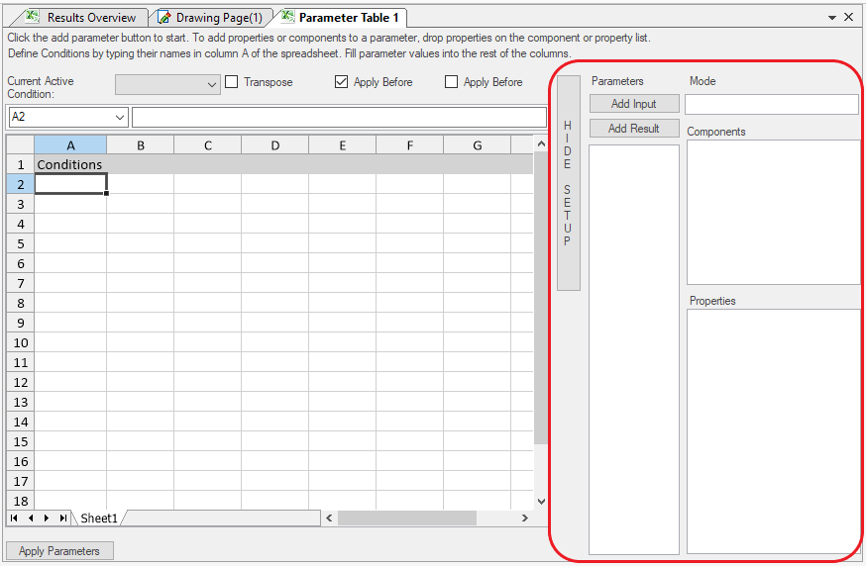Click the next sheet navigation arrow

[47, 518]
